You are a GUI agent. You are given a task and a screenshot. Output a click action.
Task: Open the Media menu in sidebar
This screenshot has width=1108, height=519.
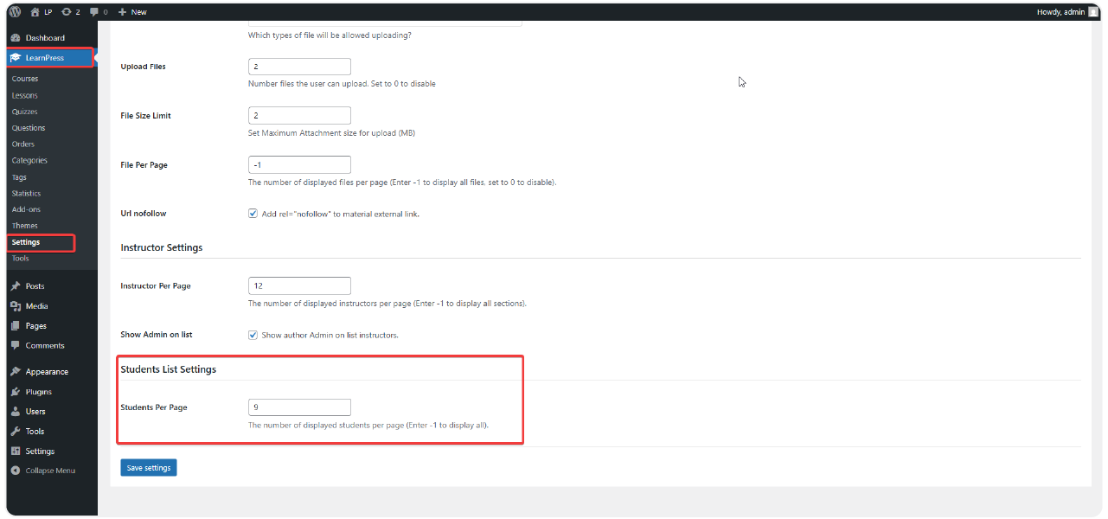[36, 306]
